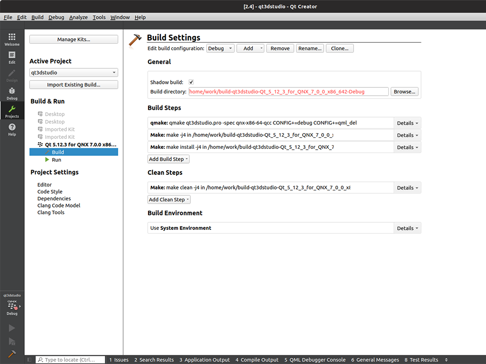This screenshot has height=364, width=486.
Task: Open the build configuration Debug dropdown
Action: (x=220, y=48)
